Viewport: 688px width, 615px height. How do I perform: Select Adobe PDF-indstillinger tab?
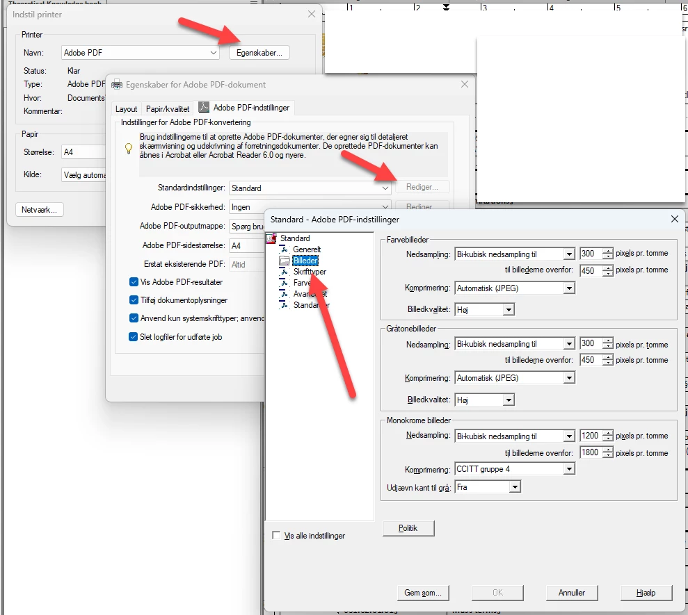245,108
